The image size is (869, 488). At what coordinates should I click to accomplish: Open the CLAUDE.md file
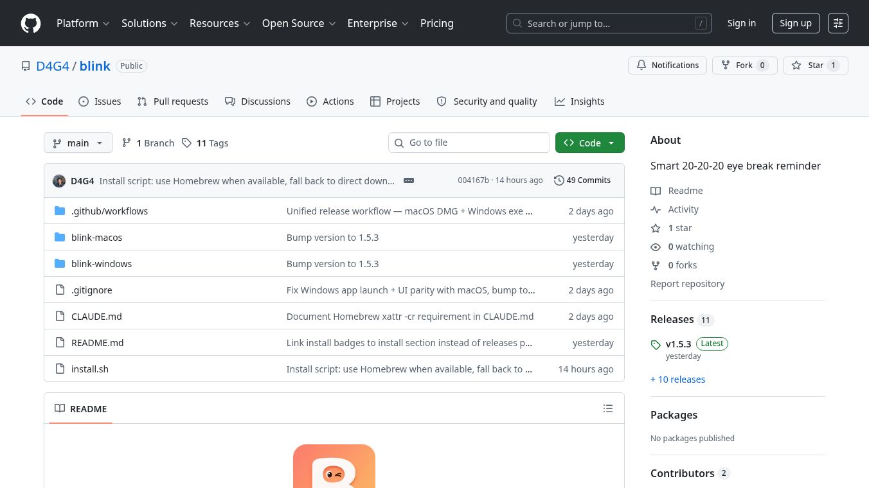pos(96,317)
